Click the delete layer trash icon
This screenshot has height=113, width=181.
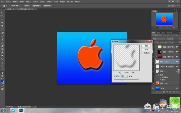pos(177,92)
